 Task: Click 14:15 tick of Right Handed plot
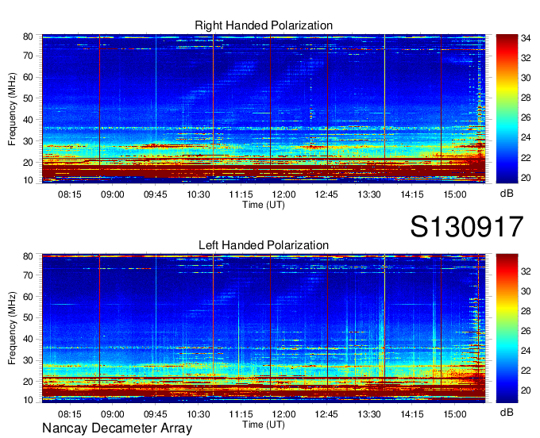coord(412,194)
